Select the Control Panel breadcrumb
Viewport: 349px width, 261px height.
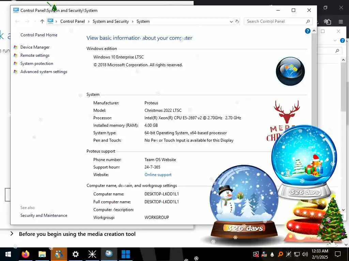pos(73,21)
